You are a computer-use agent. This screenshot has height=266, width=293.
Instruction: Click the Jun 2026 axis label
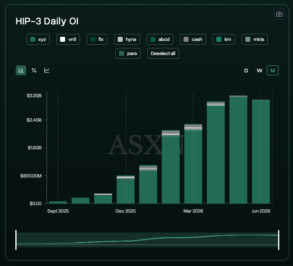point(261,211)
